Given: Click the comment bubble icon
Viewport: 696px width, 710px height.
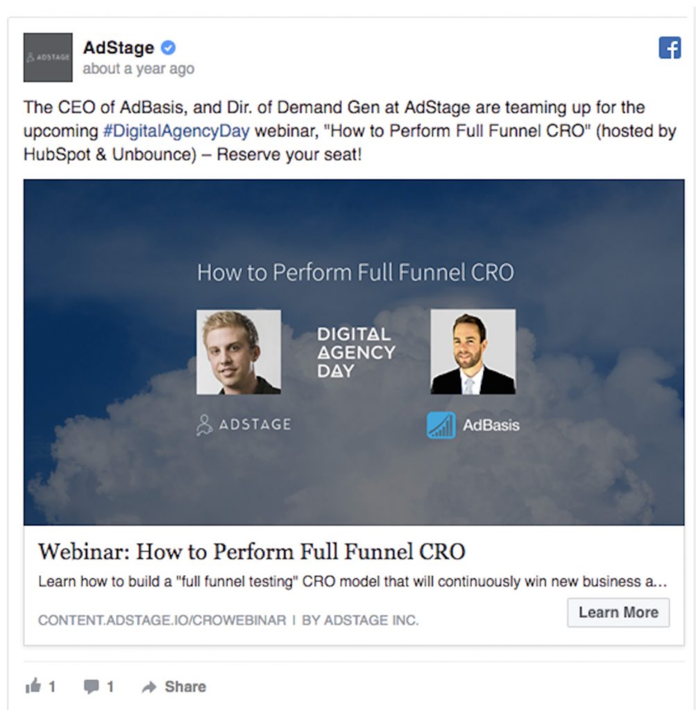Looking at the screenshot, I should [x=92, y=686].
